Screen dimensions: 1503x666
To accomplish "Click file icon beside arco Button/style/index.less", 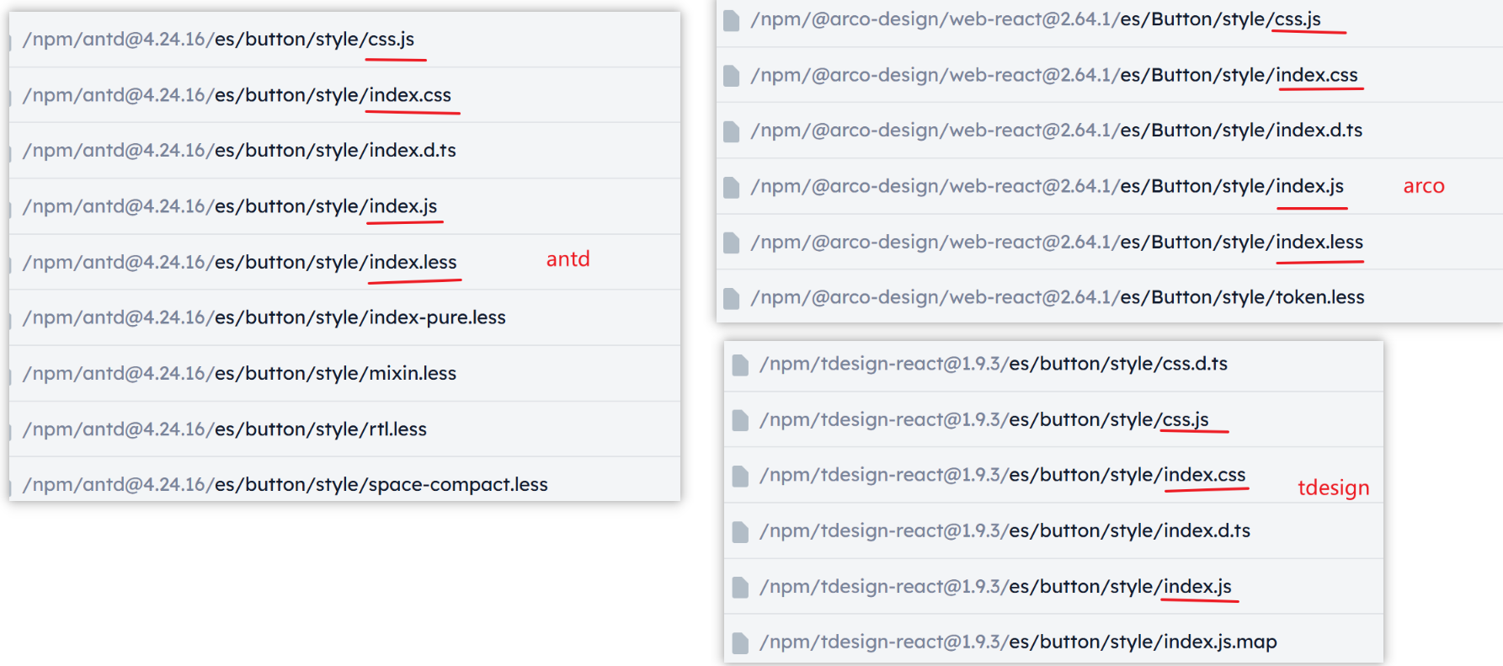I will point(732,242).
